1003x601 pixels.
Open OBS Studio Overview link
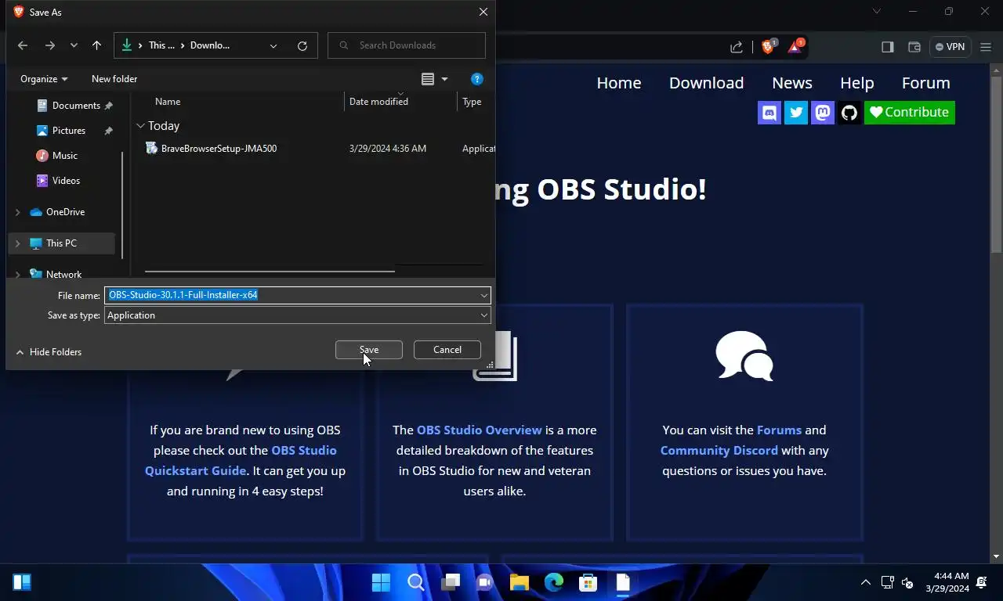point(480,430)
